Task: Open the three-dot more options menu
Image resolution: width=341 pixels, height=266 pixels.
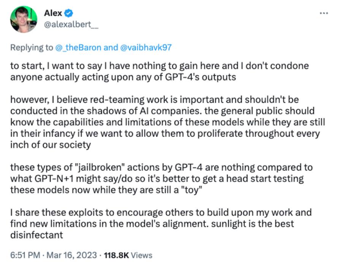Action: point(324,13)
